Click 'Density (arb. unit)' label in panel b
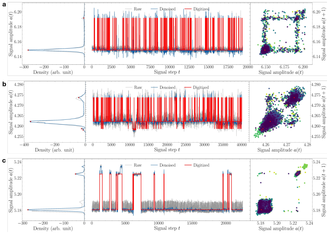This screenshot has width=329, height=234. point(54,150)
